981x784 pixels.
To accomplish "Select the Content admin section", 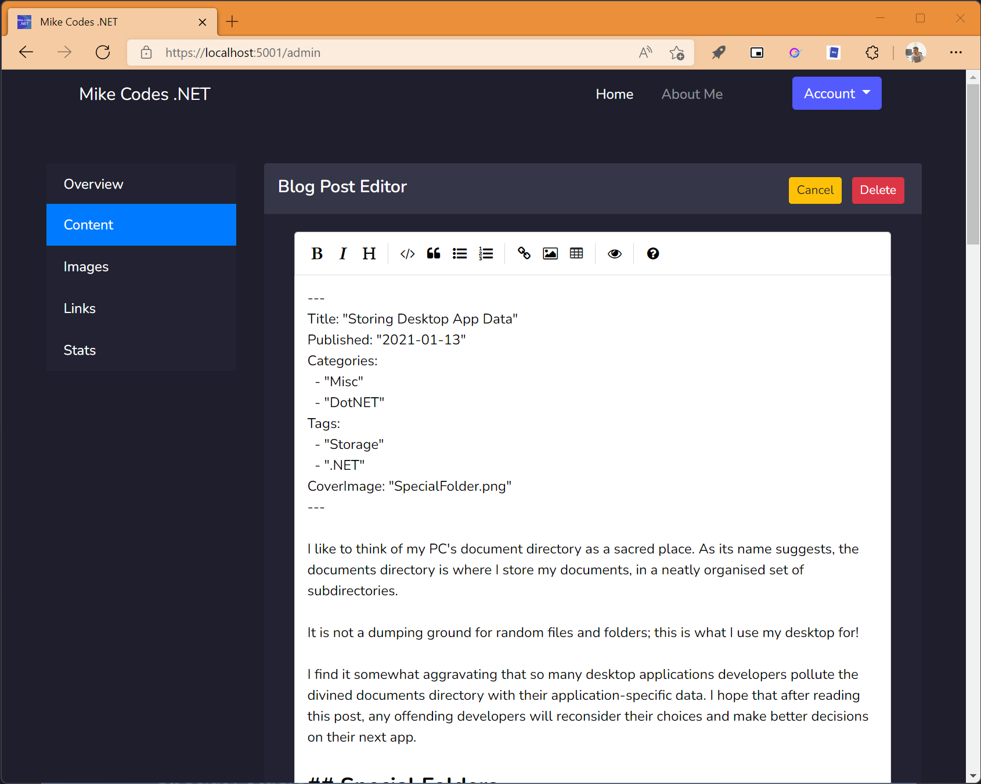I will tap(141, 225).
